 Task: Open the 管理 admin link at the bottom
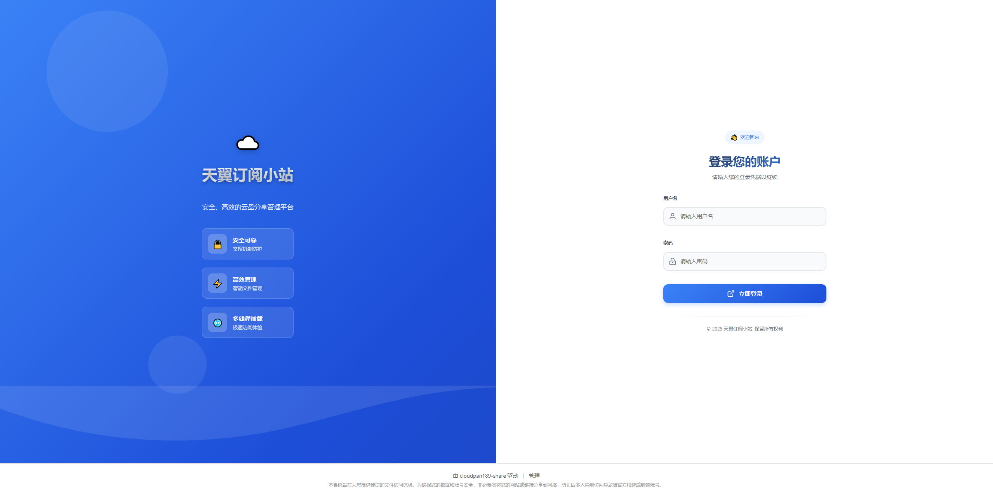(x=534, y=475)
